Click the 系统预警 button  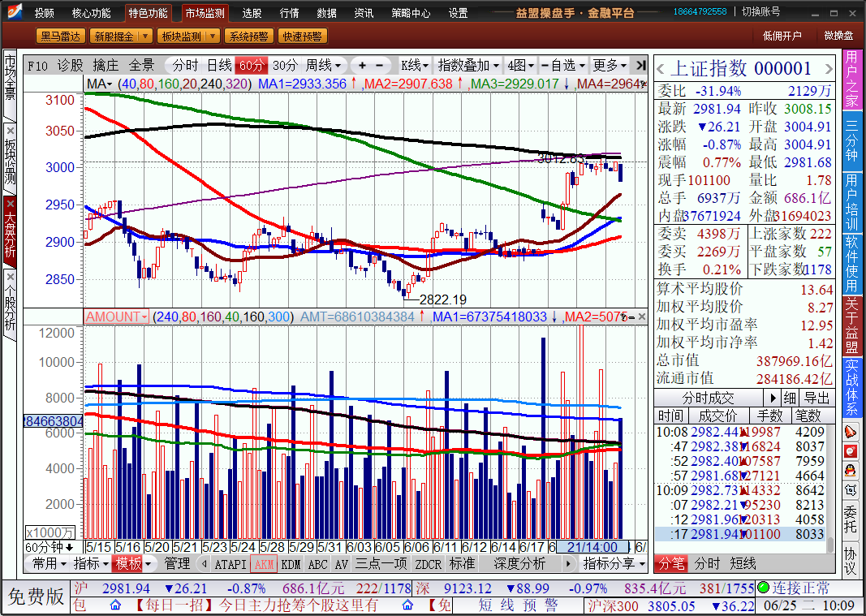(248, 37)
